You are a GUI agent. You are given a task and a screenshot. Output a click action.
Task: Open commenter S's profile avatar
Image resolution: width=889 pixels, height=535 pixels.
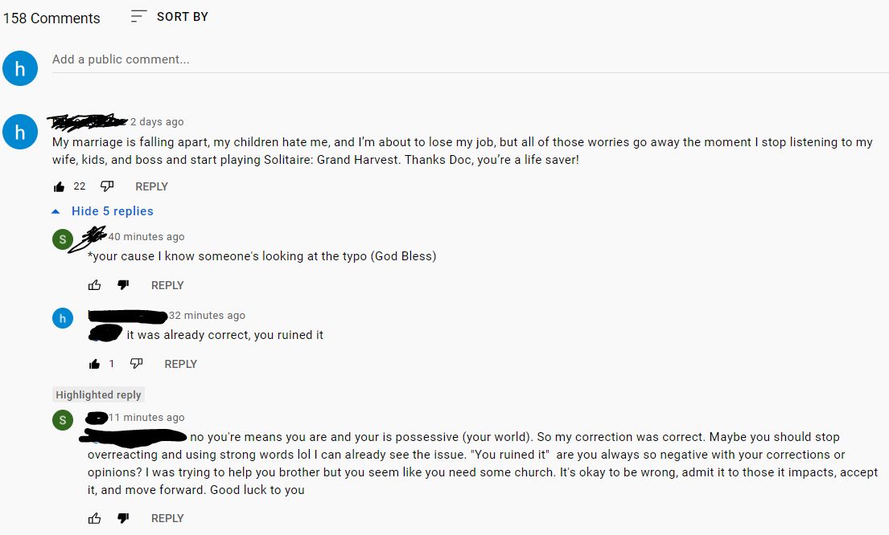coord(62,239)
